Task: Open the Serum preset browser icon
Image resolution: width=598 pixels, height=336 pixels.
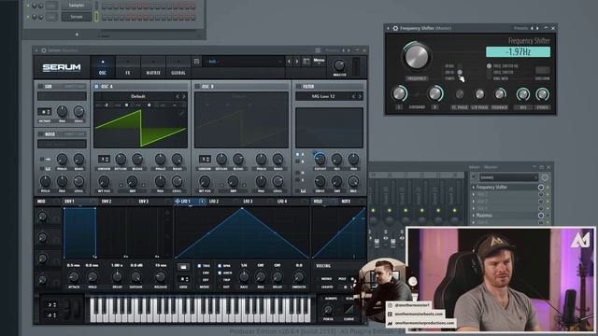Action: [x=306, y=62]
